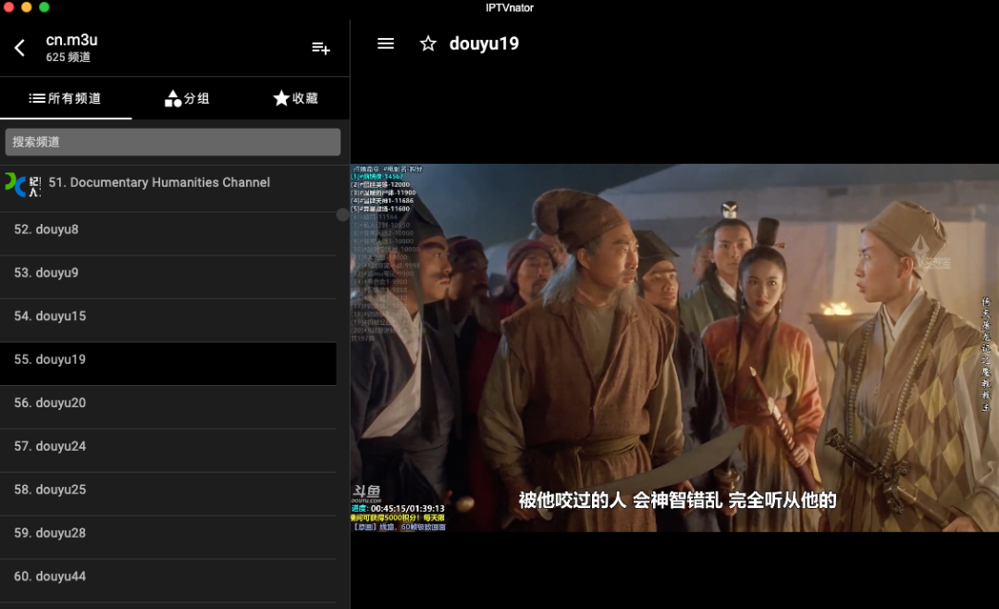Switch to the 所有频道 tab
The width and height of the screenshot is (999, 609).
[66, 98]
